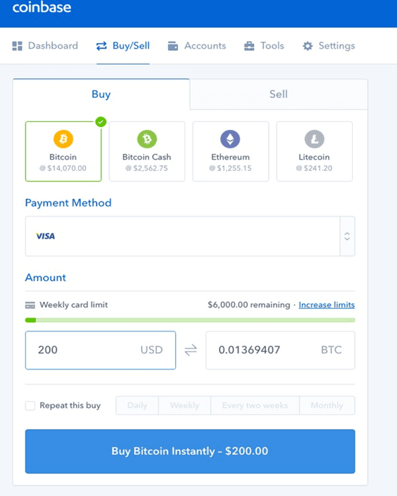
Task: Click the purple Ethereum coin icon
Action: click(230, 139)
